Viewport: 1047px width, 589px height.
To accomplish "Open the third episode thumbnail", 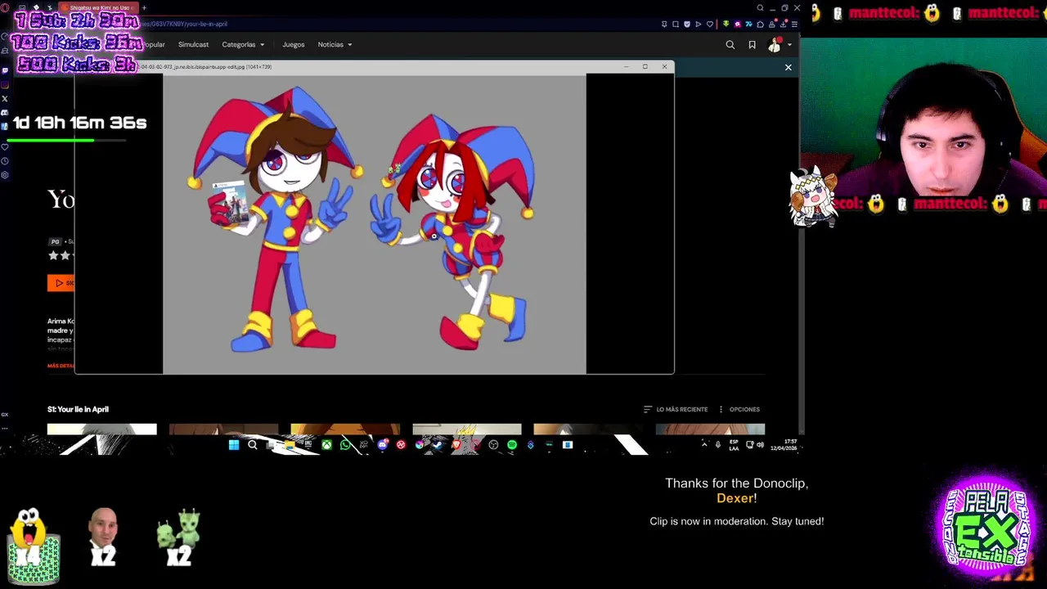I will coord(345,429).
